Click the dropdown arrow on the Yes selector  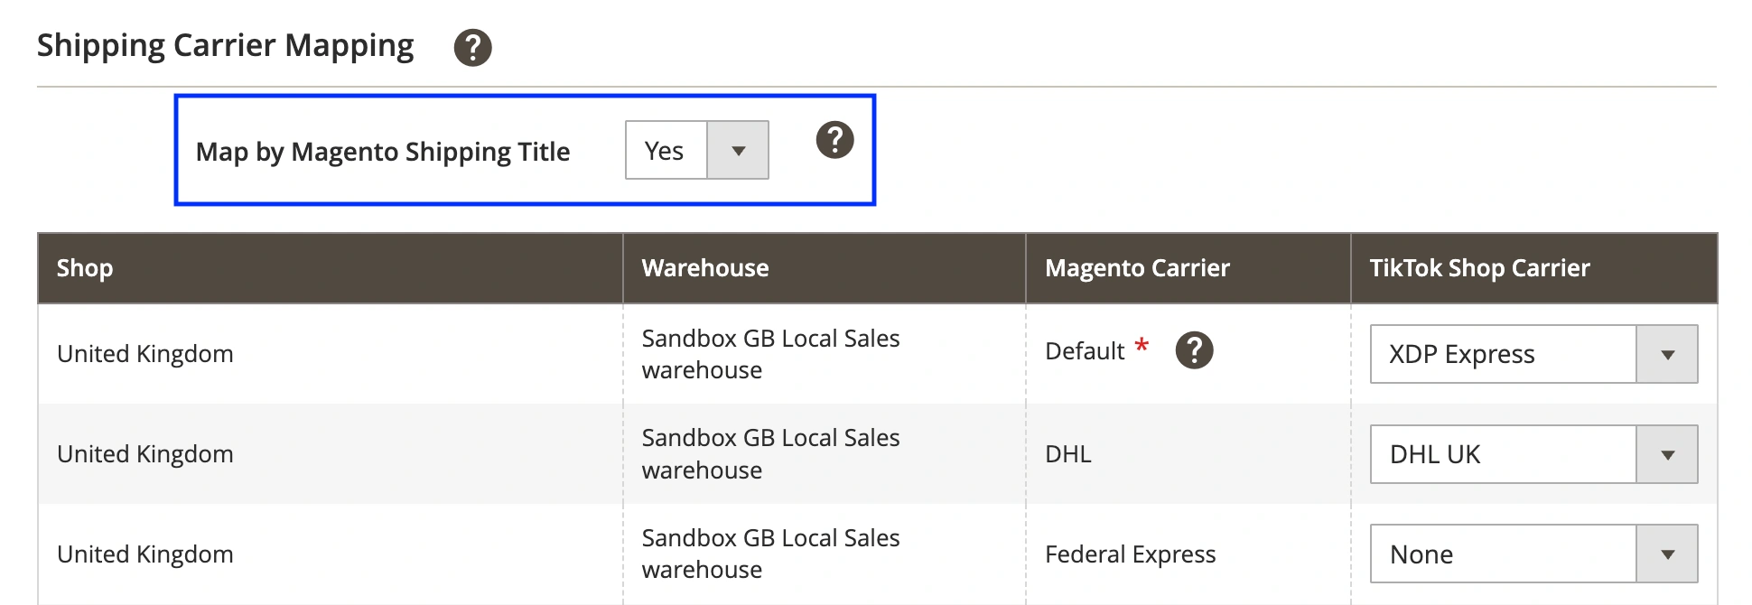tap(739, 150)
